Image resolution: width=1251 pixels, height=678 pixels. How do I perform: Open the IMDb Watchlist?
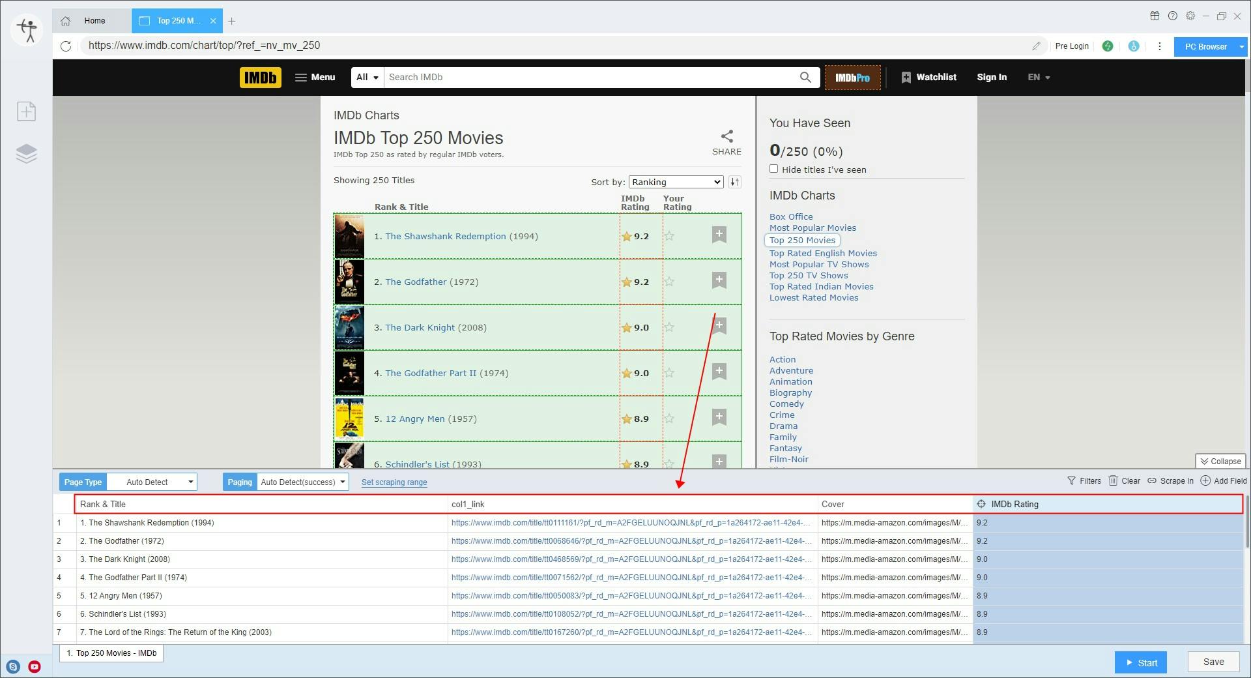click(x=928, y=77)
